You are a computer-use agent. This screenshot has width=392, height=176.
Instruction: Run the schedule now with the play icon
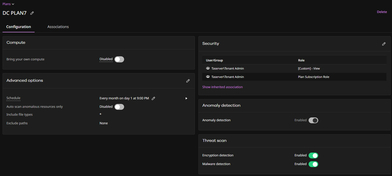click(x=186, y=98)
